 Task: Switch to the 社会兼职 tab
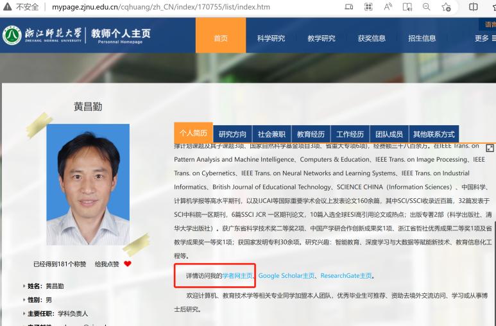coord(271,134)
